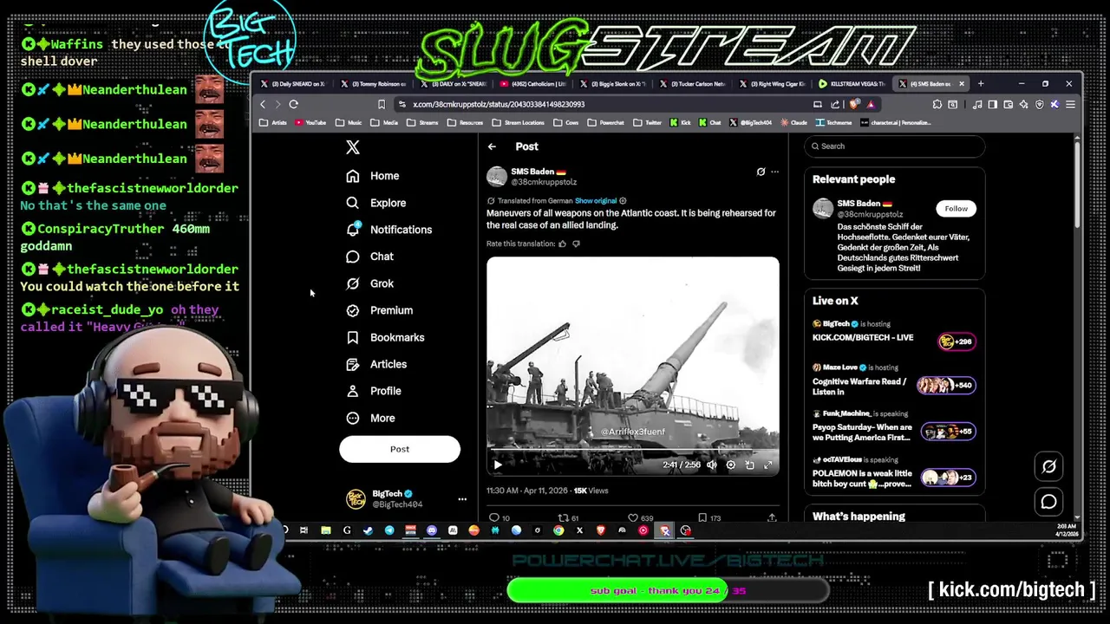Open floating chat messages button

tap(1048, 502)
